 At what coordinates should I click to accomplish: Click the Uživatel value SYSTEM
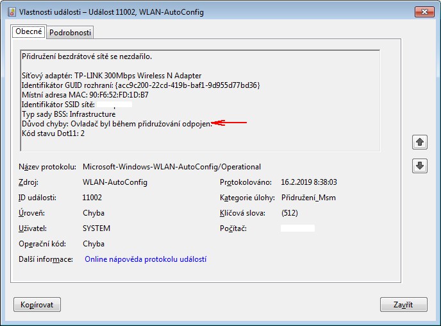(x=96, y=228)
